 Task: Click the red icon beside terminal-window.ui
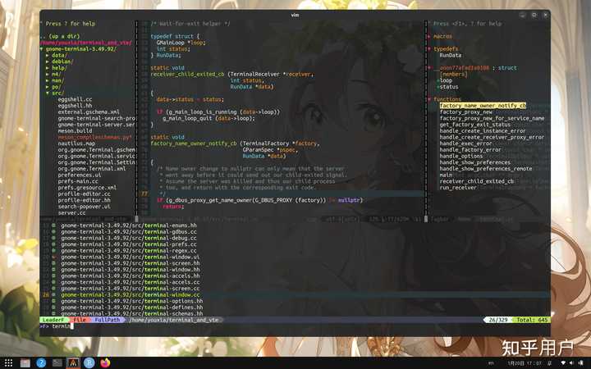(x=54, y=257)
